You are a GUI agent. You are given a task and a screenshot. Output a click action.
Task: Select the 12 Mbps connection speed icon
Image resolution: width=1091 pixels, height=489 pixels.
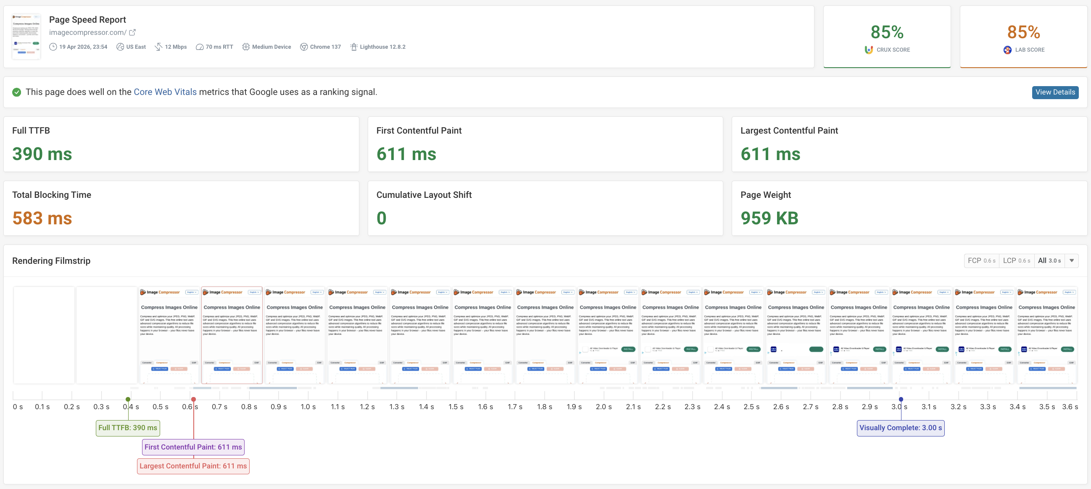[159, 47]
